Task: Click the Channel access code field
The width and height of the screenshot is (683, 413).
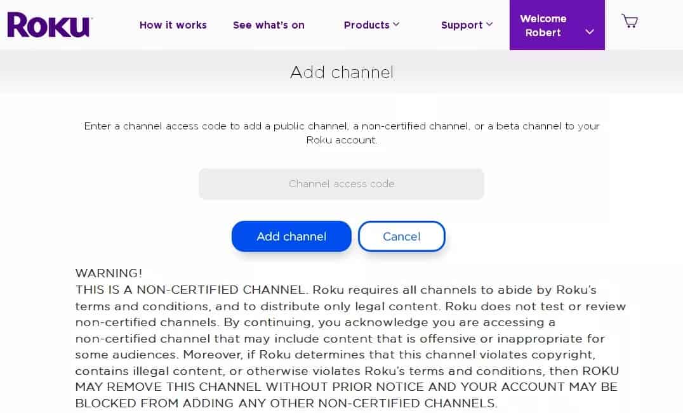Action: point(341,184)
